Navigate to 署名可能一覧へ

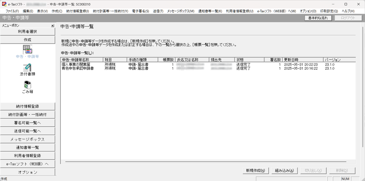27,123
